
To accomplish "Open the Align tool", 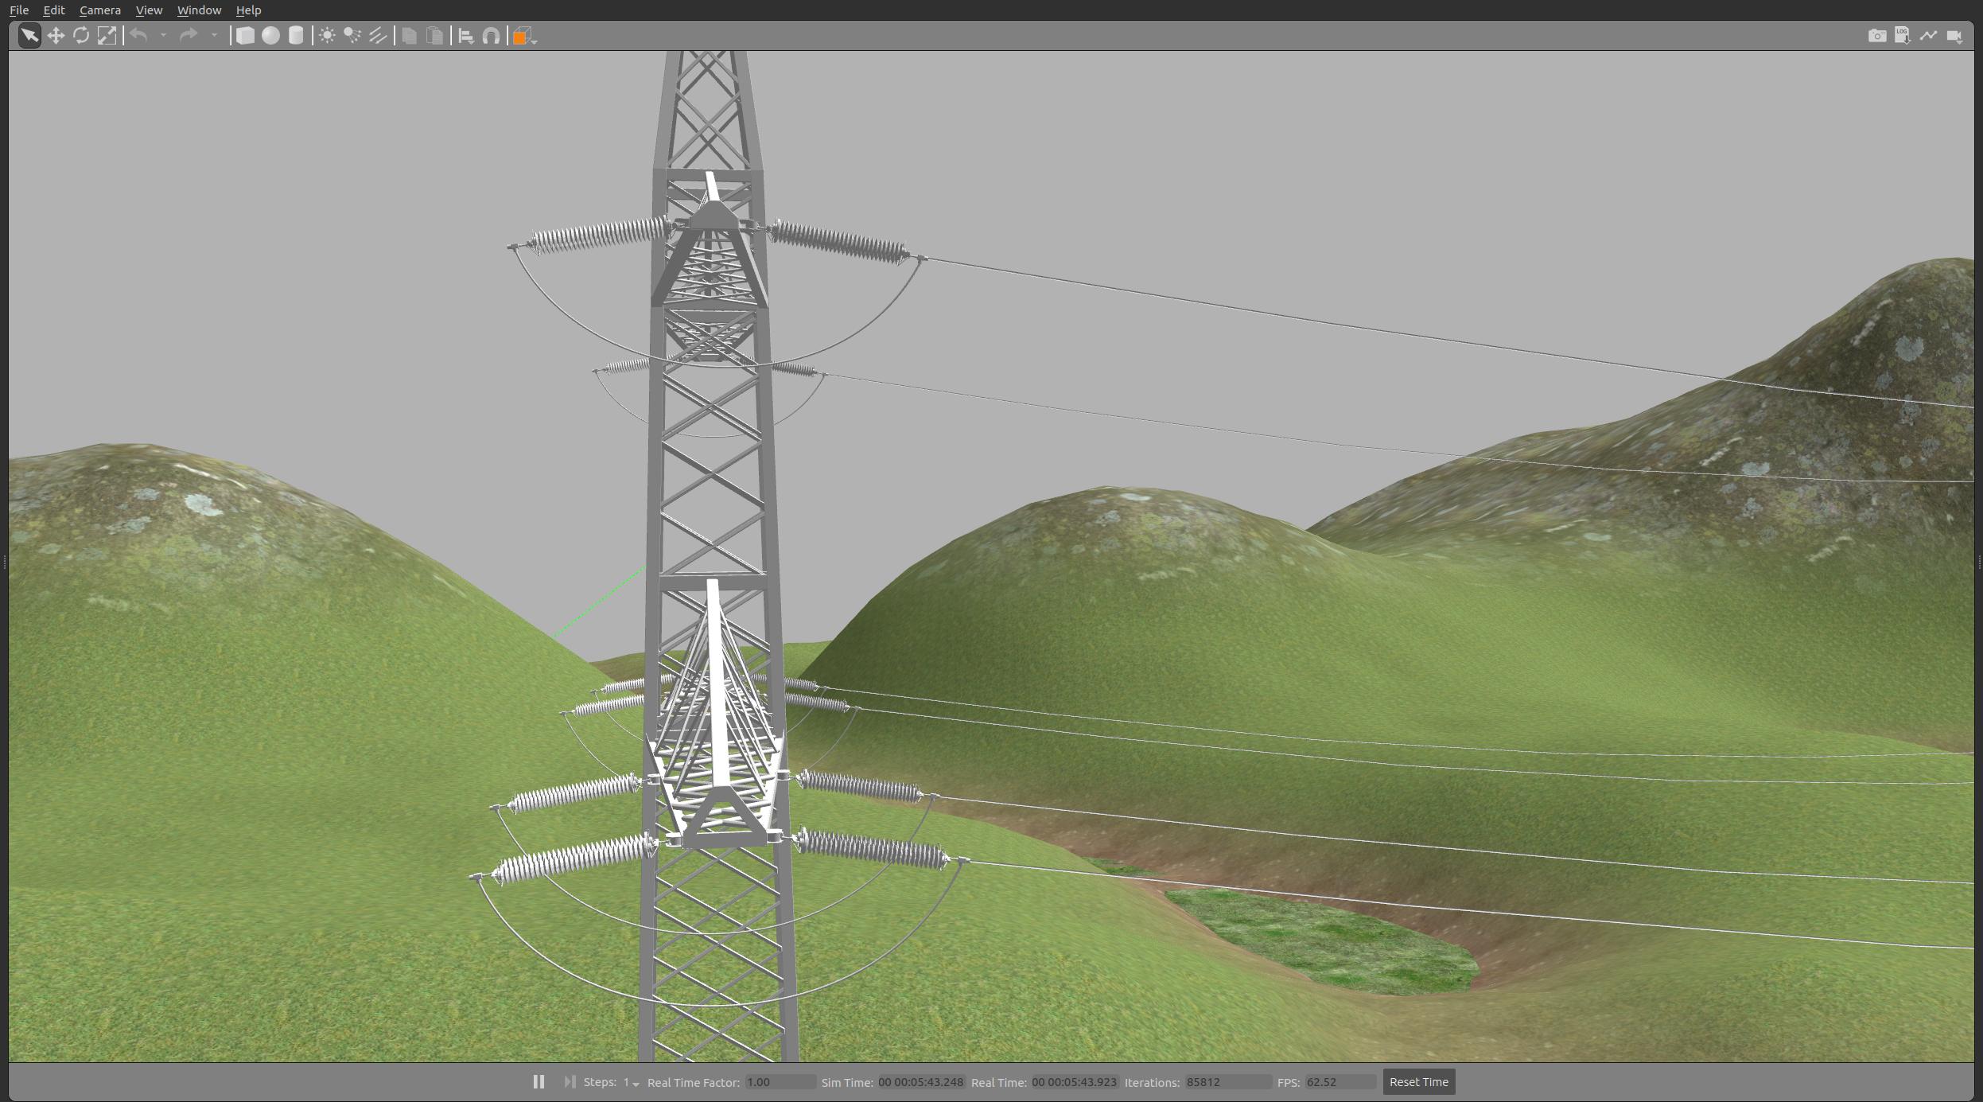I will tap(466, 36).
